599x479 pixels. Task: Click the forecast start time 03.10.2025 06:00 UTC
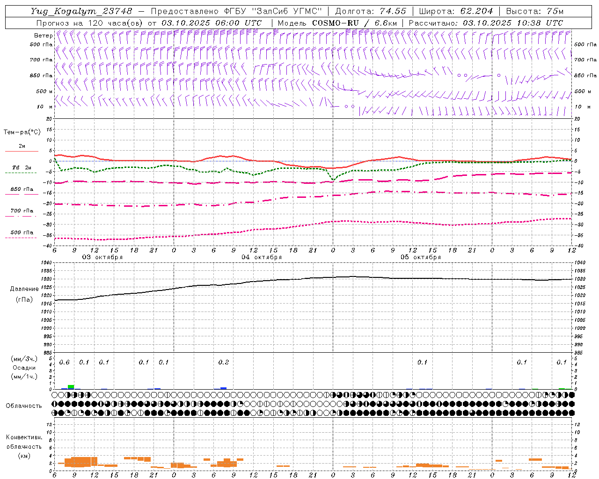click(212, 23)
